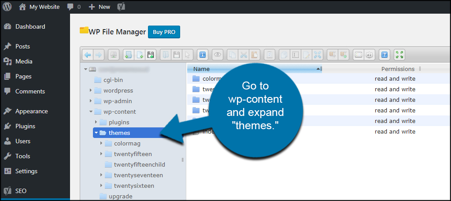Click the Copy icon in the toolbar
Image resolution: width=451 pixels, height=201 pixels.
(x=233, y=54)
